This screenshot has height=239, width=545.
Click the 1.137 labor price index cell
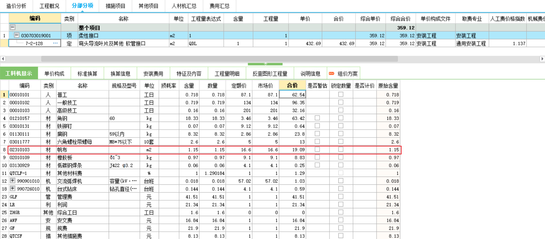click(508, 43)
